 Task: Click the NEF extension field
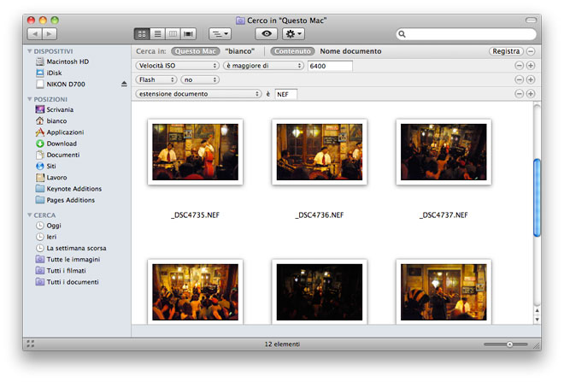[x=286, y=94]
